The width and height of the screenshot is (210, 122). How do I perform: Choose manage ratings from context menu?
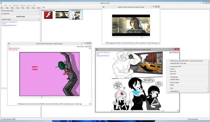pos(175,79)
